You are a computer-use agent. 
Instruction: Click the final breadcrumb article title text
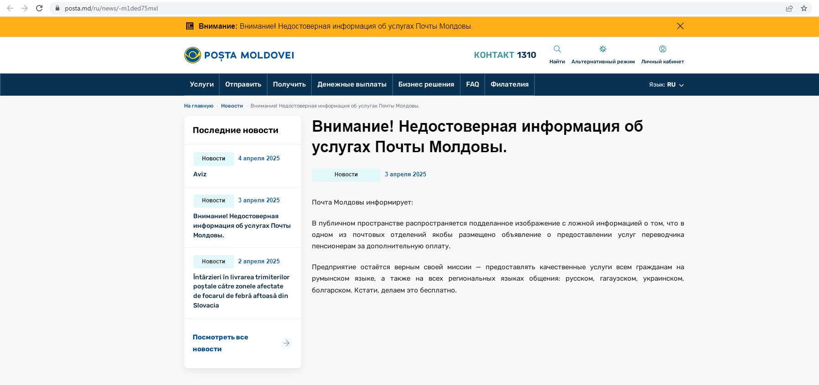click(x=335, y=106)
